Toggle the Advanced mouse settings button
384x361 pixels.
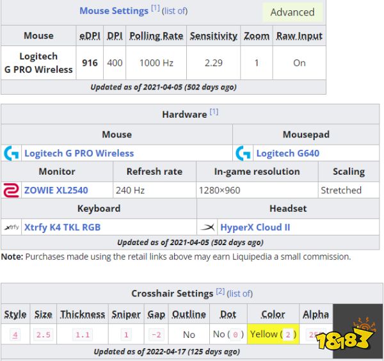tap(292, 12)
